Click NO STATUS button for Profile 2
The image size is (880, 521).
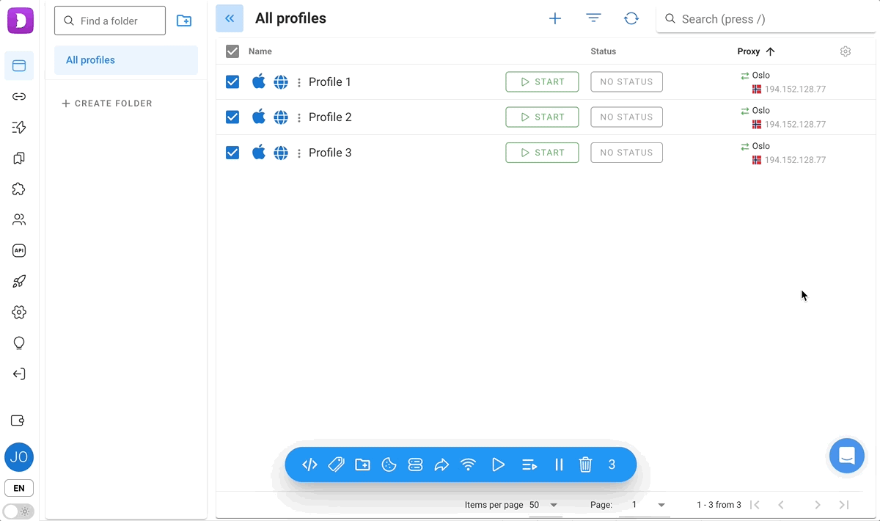pyautogui.click(x=626, y=117)
